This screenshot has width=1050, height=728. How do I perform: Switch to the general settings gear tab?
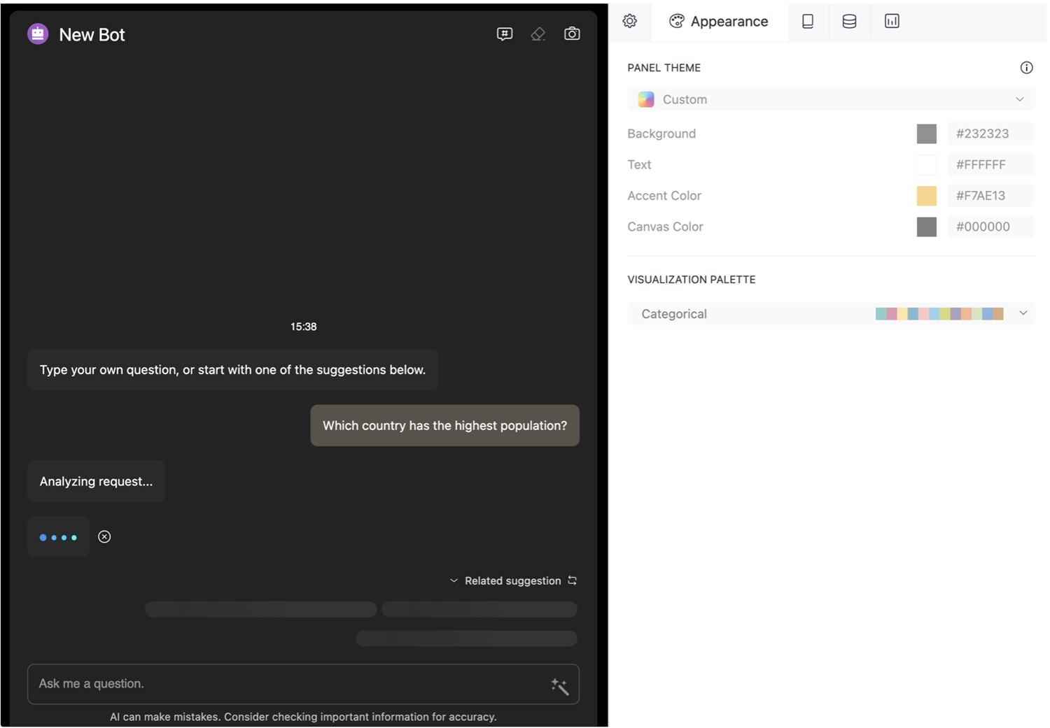(630, 21)
